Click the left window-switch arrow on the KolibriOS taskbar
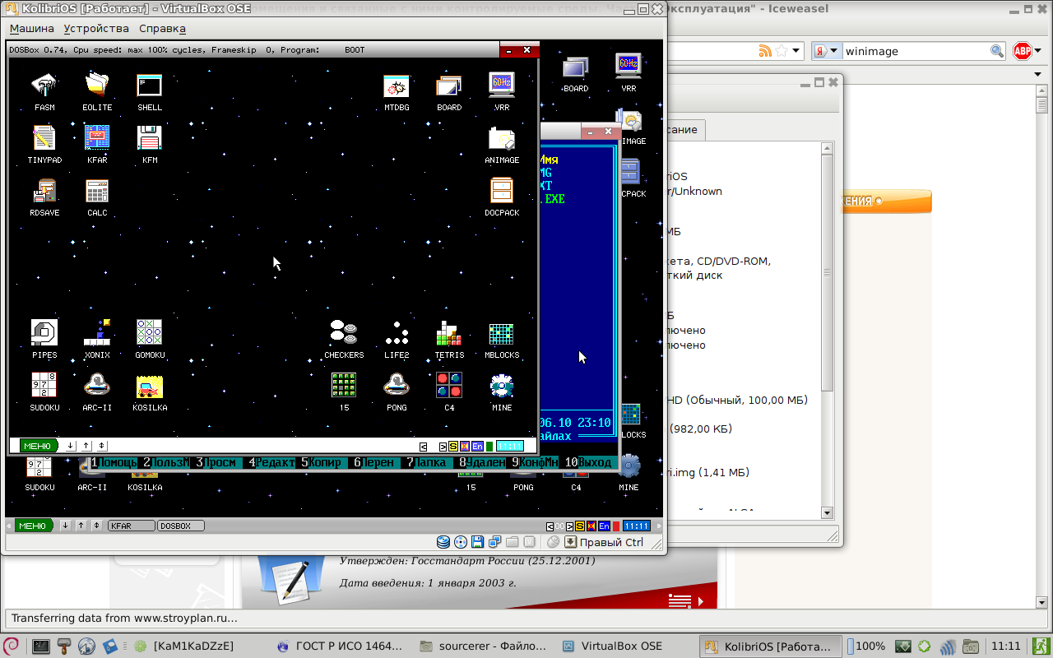The height and width of the screenshot is (658, 1053). click(x=550, y=526)
